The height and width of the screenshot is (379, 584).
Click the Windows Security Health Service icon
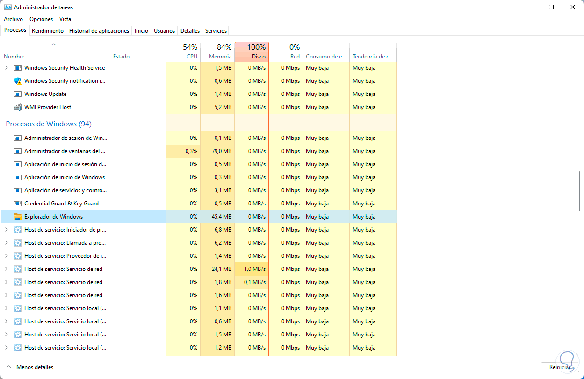click(18, 68)
